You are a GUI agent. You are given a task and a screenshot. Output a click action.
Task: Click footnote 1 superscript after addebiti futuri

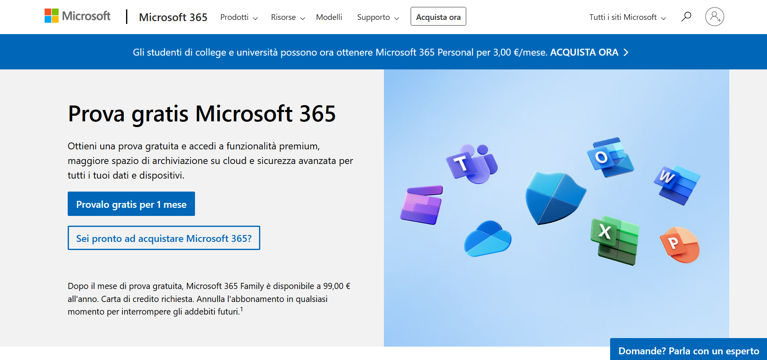(x=242, y=309)
